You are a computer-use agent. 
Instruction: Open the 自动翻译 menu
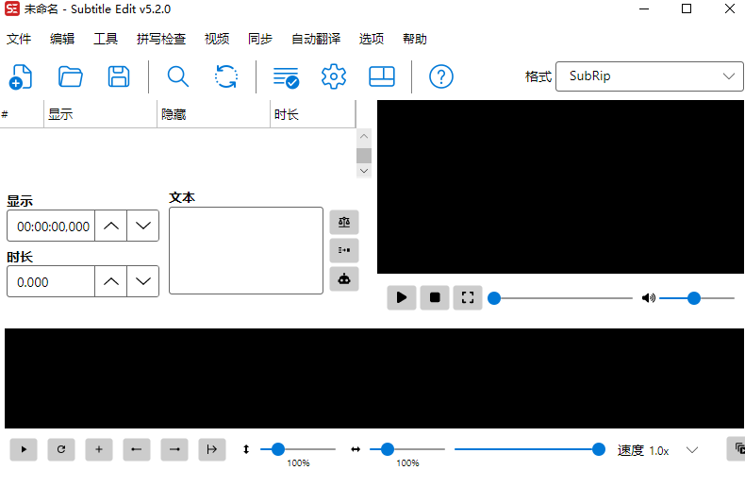(x=316, y=39)
